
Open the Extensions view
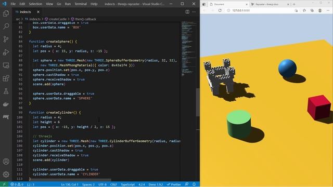(6, 78)
